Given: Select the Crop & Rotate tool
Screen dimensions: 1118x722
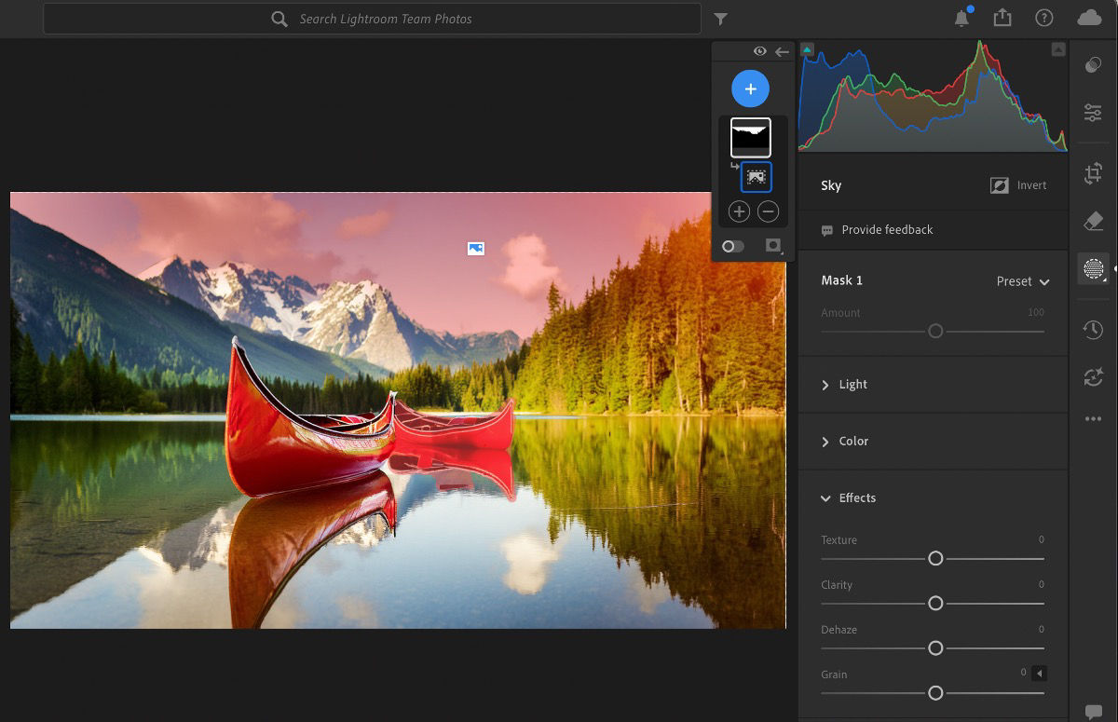Looking at the screenshot, I should (1093, 172).
